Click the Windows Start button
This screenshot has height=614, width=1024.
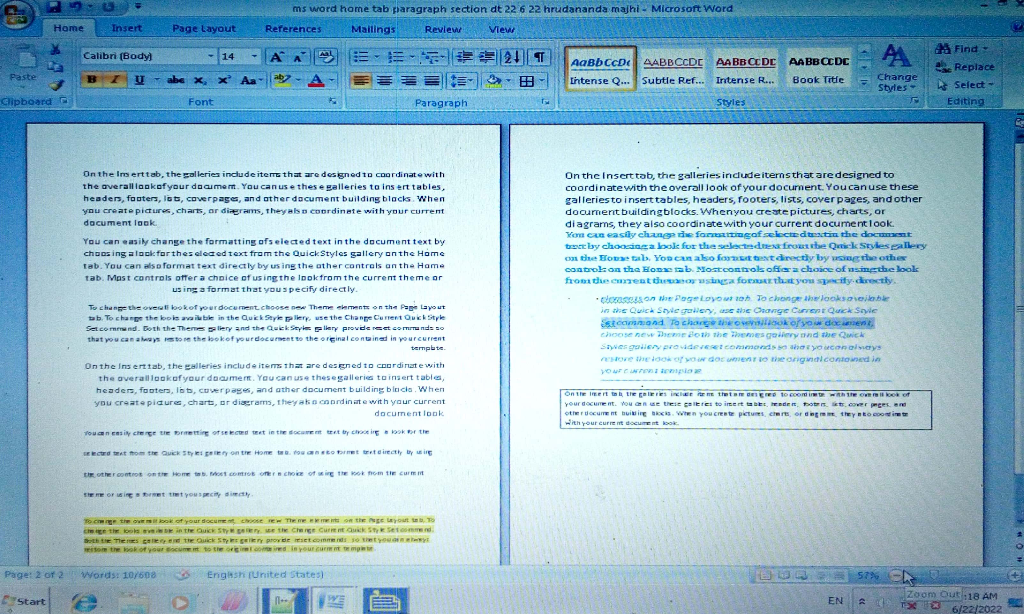[x=25, y=601]
